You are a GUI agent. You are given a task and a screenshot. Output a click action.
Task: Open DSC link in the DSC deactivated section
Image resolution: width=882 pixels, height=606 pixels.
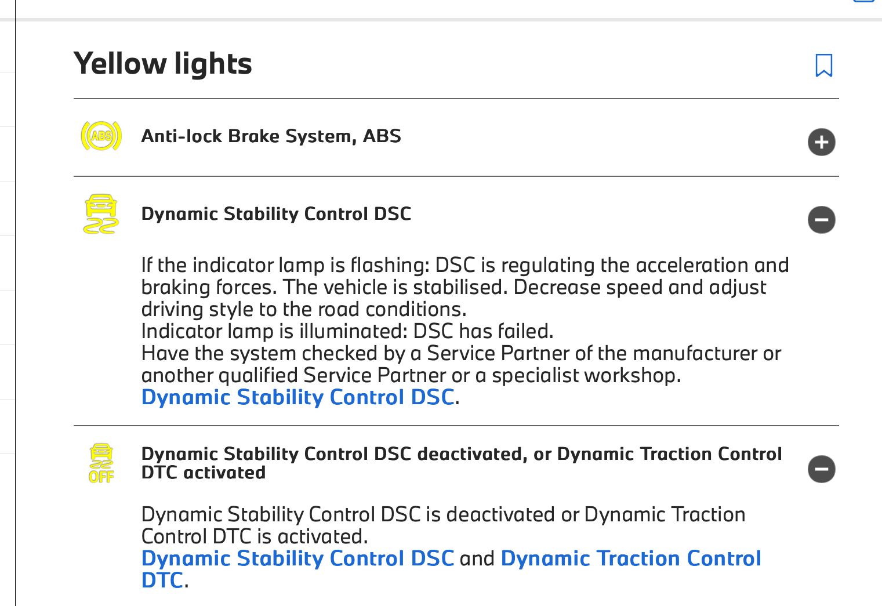297,558
